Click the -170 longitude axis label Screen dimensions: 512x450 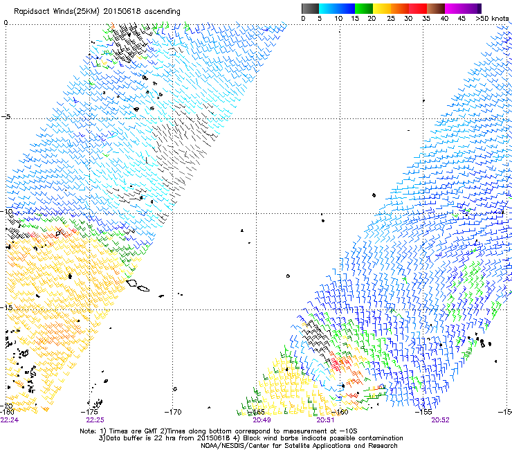pos(173,412)
